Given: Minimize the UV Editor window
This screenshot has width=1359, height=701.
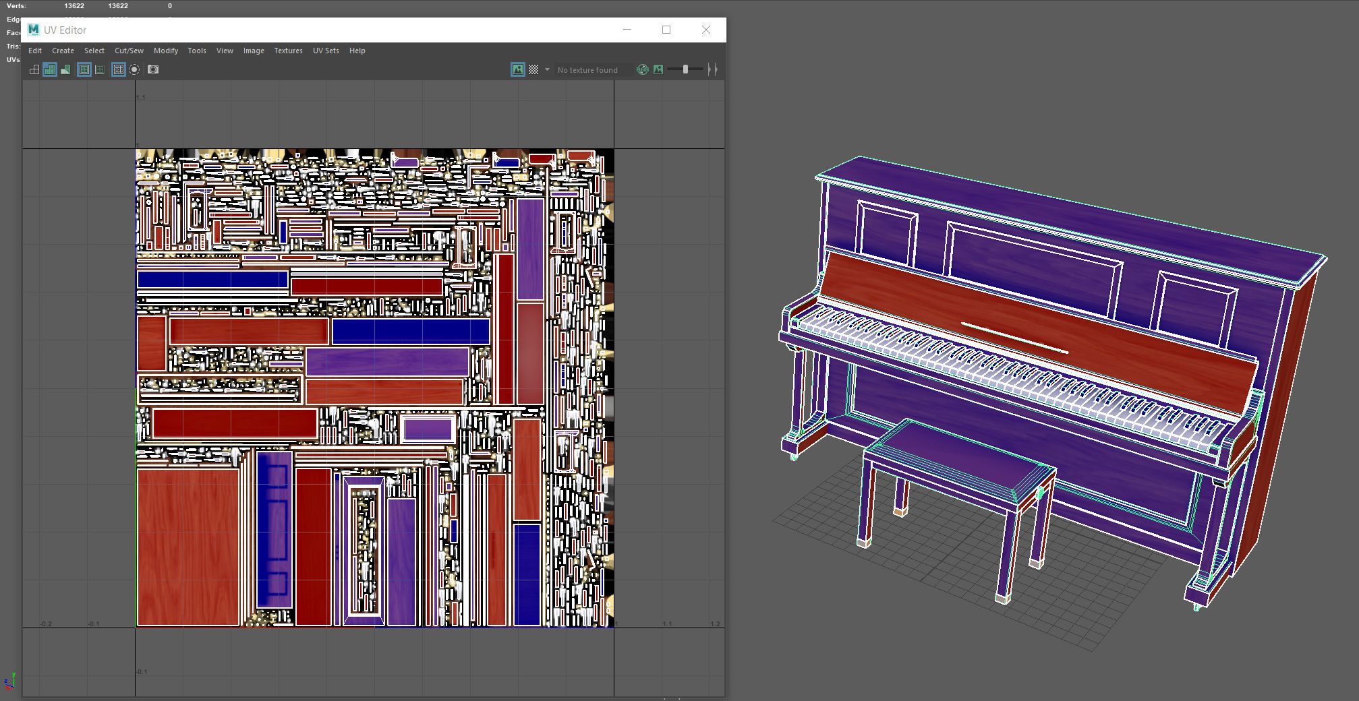Looking at the screenshot, I should (627, 30).
